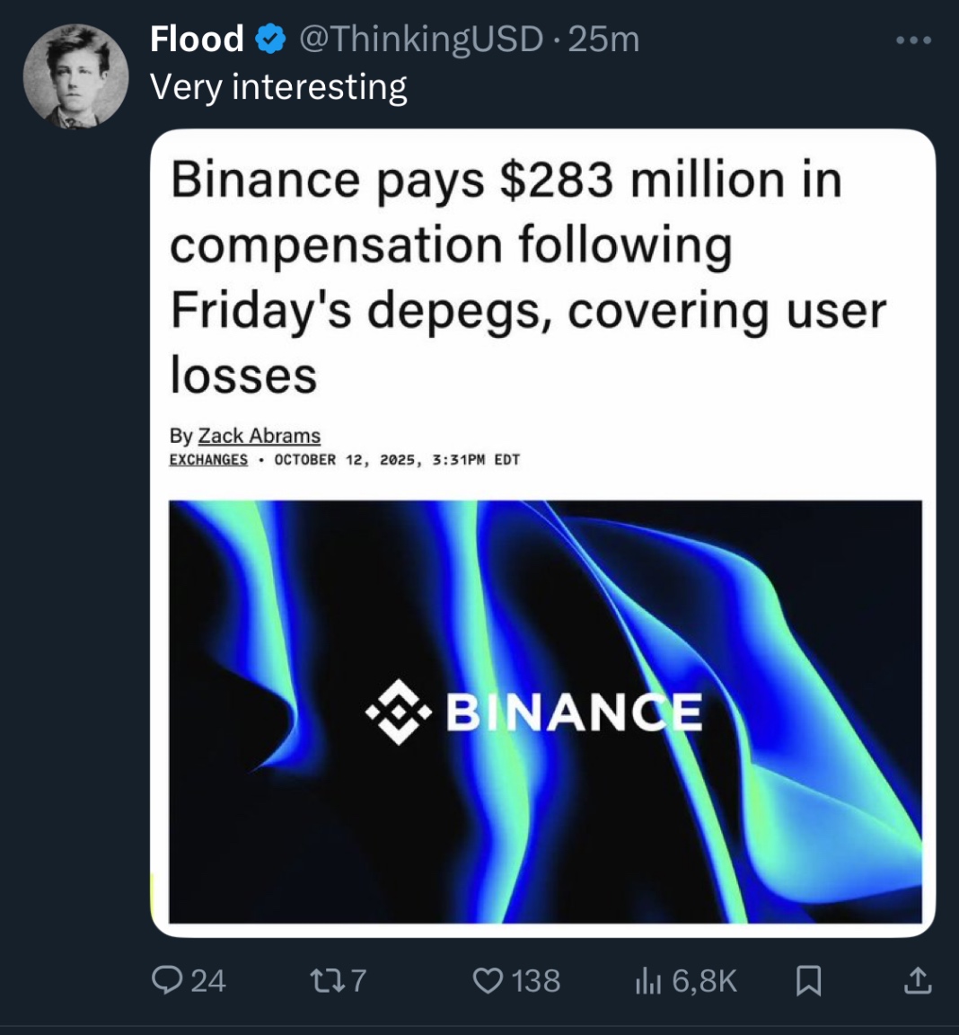Click the 'Very interesting' tweet text
959x1035 pixels.
tap(278, 87)
